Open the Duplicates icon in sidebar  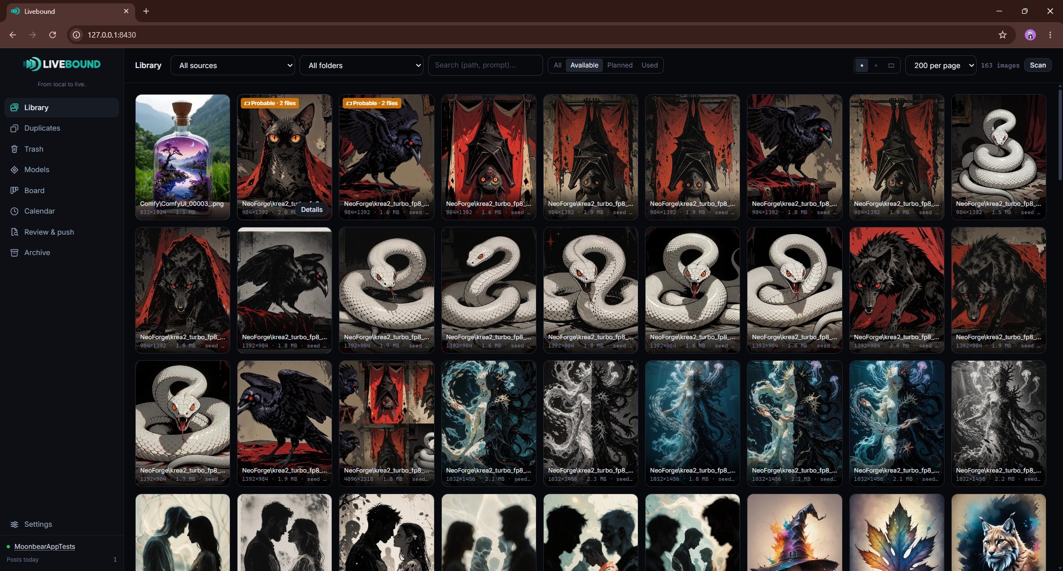tap(14, 128)
